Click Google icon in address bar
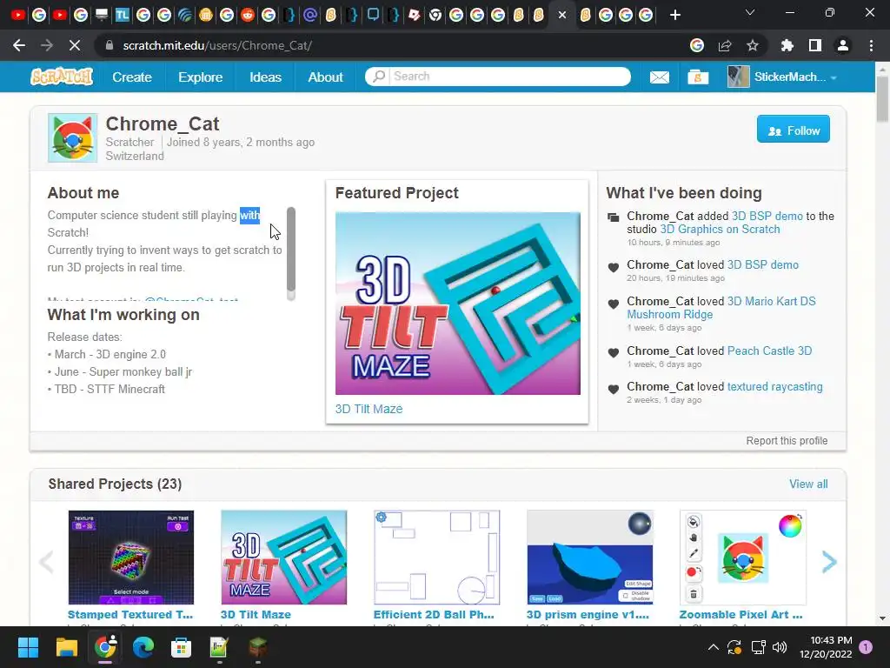Viewport: 890px width, 668px height. (697, 45)
